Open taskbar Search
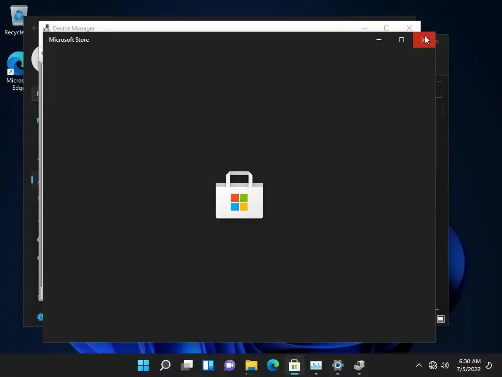502x377 pixels. (165, 365)
